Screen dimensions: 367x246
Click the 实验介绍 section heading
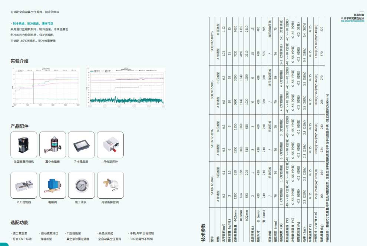(x=19, y=61)
